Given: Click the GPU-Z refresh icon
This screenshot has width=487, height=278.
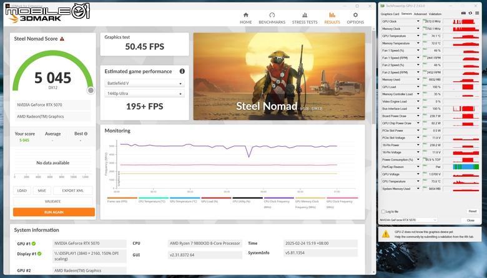Looking at the screenshot, I should (470, 13).
